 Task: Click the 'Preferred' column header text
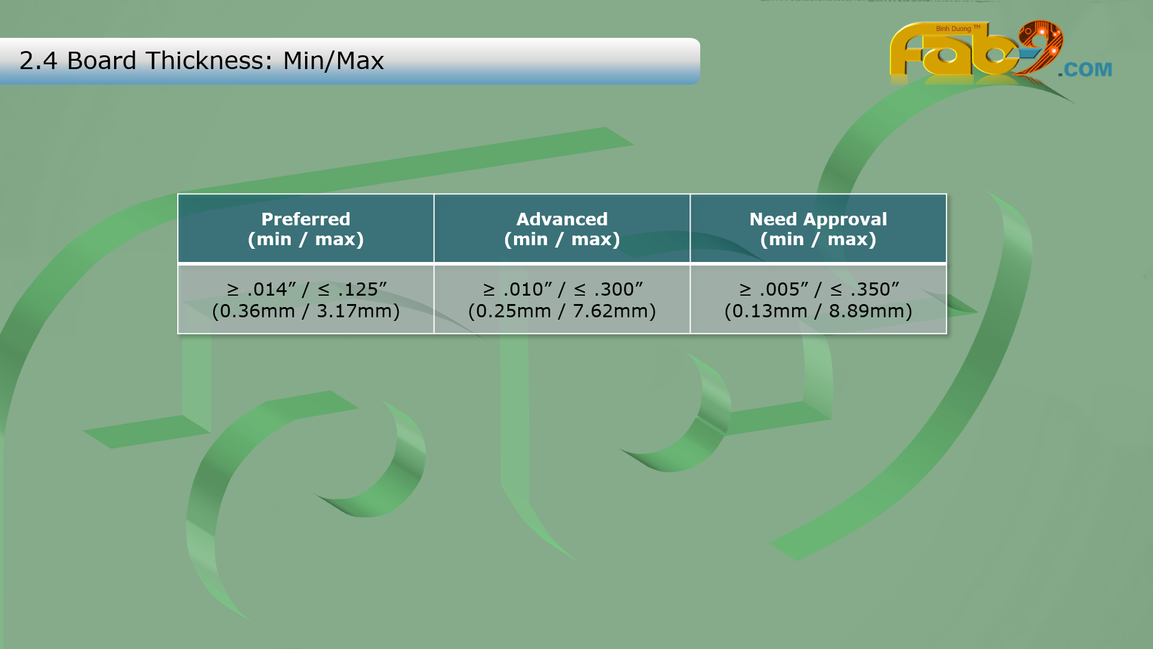pyautogui.click(x=306, y=219)
